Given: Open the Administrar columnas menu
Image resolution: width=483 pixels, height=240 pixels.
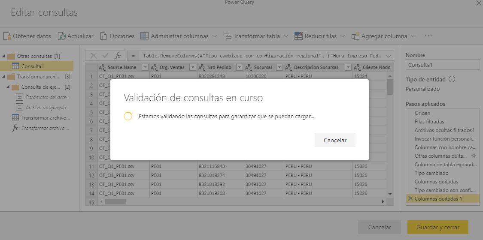Looking at the screenshot, I should tap(179, 36).
